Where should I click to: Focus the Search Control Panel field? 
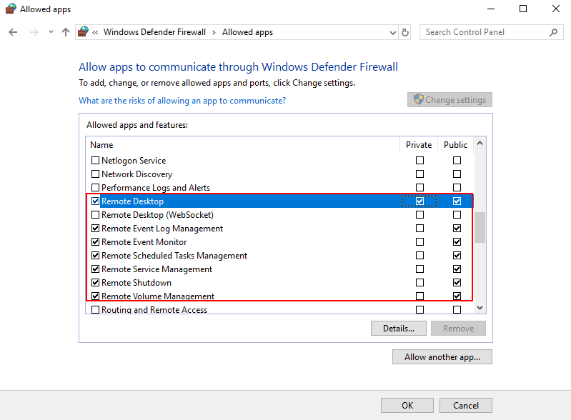486,32
